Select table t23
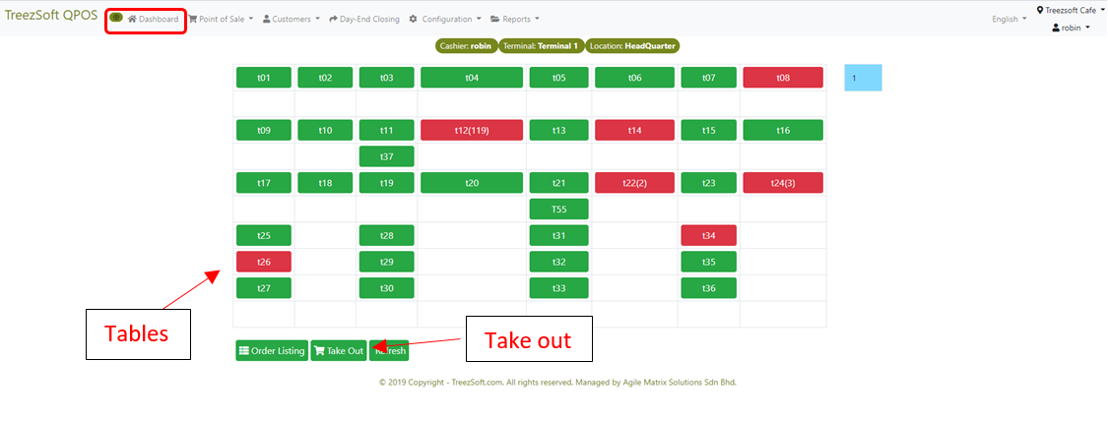1108x421 pixels. pyautogui.click(x=709, y=183)
